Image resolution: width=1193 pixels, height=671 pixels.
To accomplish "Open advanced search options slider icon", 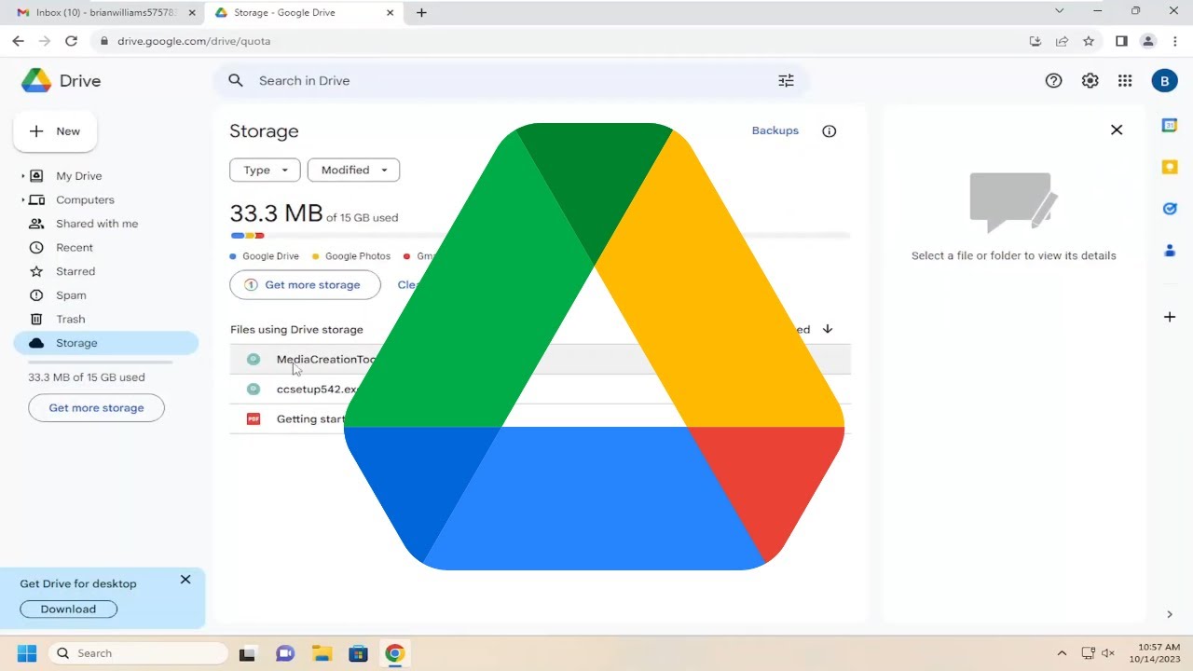I will point(786,81).
